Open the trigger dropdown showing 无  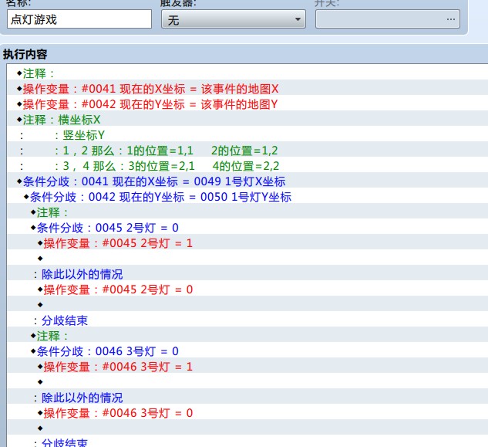(234, 19)
